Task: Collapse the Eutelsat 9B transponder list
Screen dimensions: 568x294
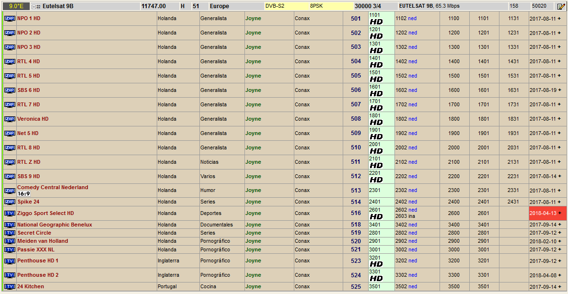Action: [x=34, y=7]
